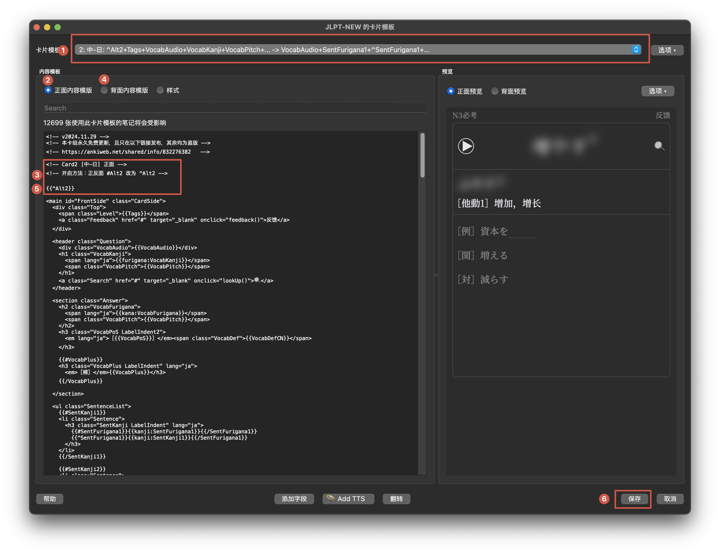The height and width of the screenshot is (553, 720).
Task: Click the green zoom window button
Action: tap(58, 27)
